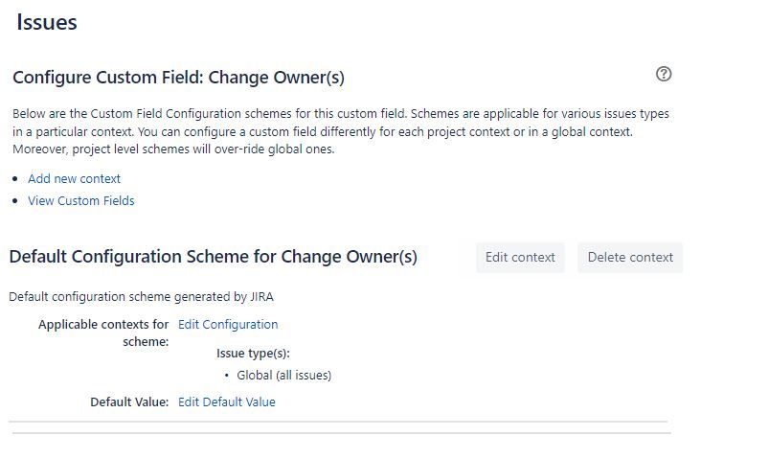Click the 'Issue type(s):' label
Image resolution: width=769 pixels, height=459 pixels.
(x=253, y=354)
